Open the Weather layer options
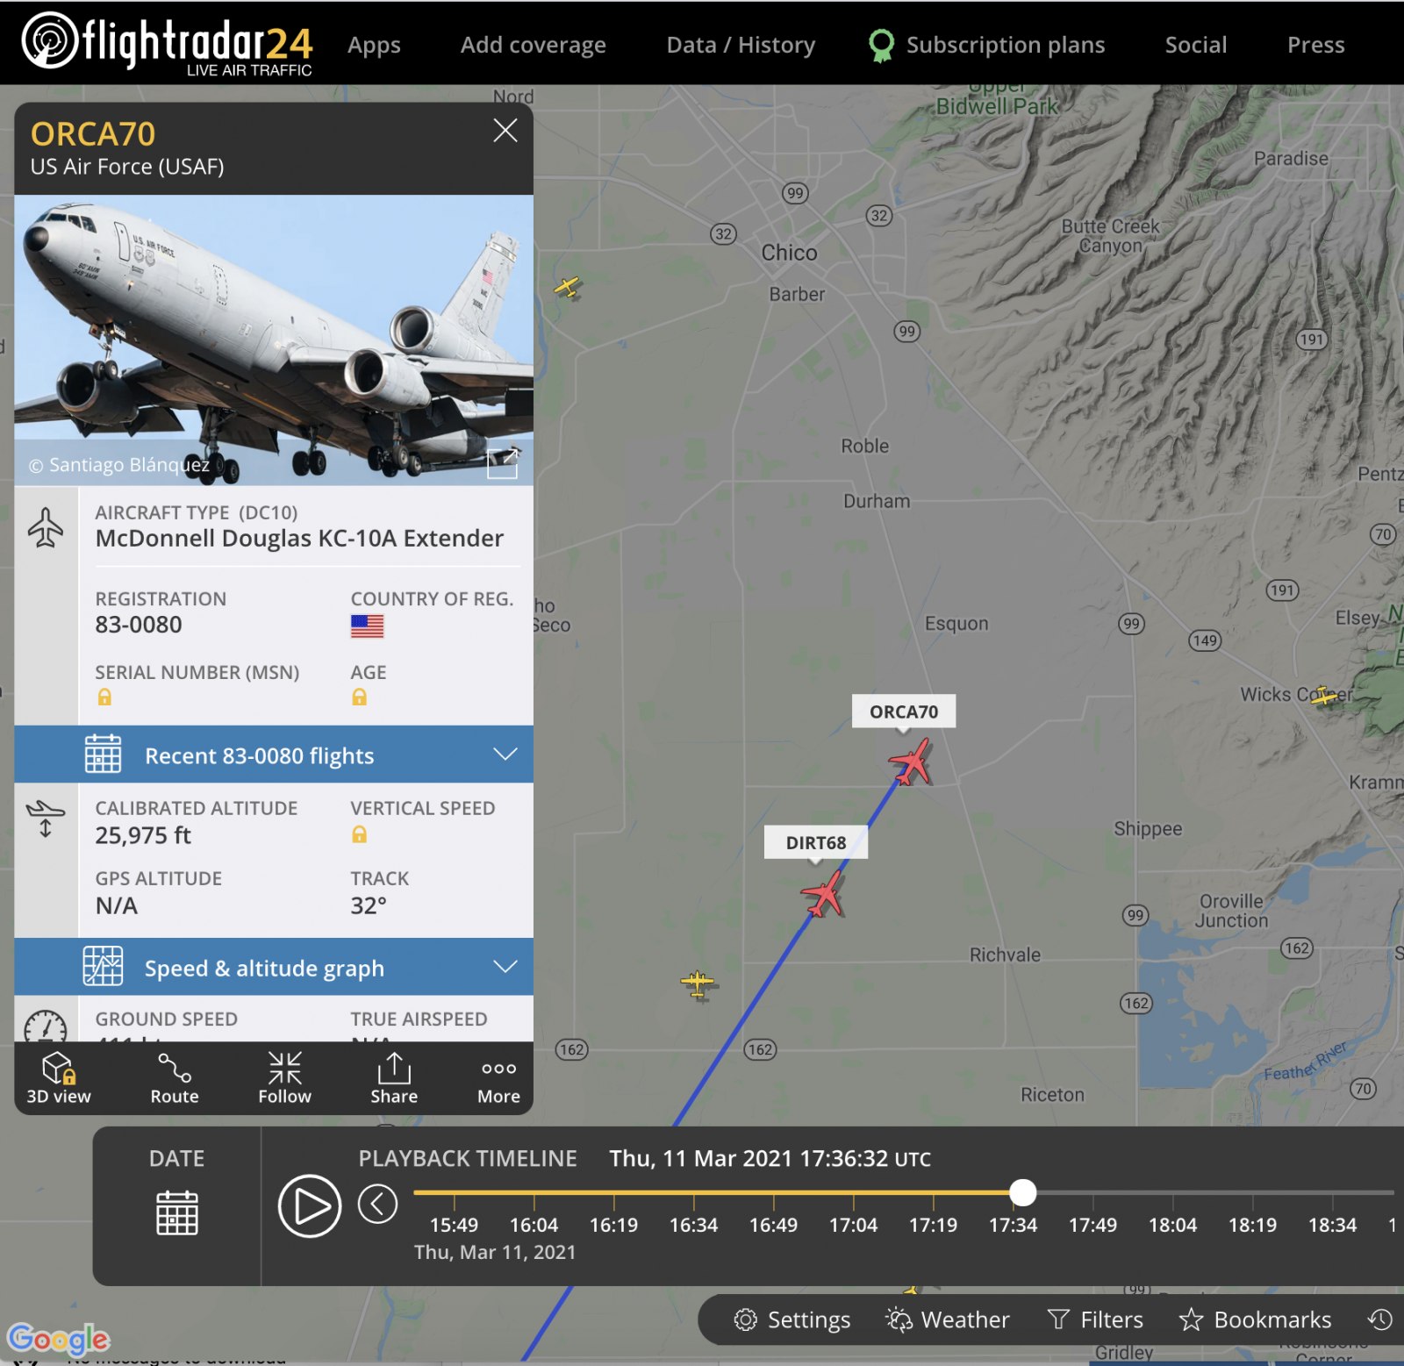Image resolution: width=1404 pixels, height=1366 pixels. [948, 1320]
